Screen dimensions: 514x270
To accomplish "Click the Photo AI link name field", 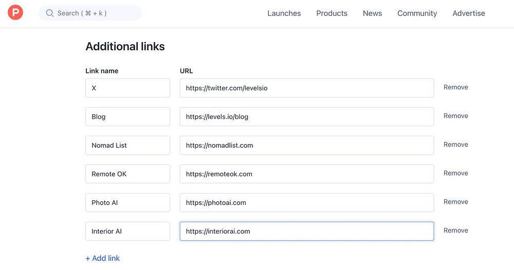I will click(127, 203).
